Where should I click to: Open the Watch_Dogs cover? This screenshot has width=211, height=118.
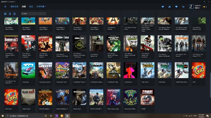(x=79, y=97)
